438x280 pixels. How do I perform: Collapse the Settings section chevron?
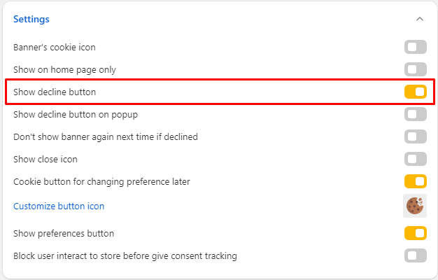tap(419, 19)
